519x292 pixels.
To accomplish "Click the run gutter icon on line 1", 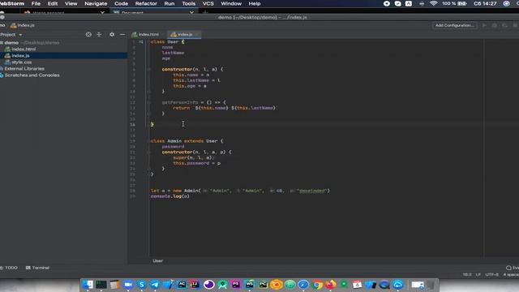I will pyautogui.click(x=141, y=41).
